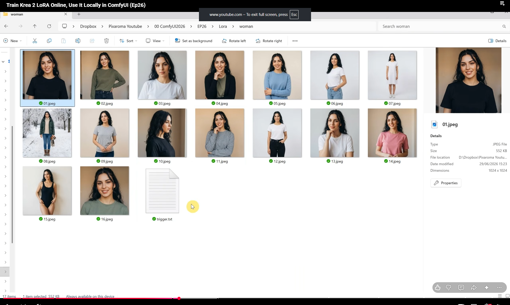Click the PC monitor icon in address bar
Viewport: 510px width, 305px height.
click(x=64, y=26)
